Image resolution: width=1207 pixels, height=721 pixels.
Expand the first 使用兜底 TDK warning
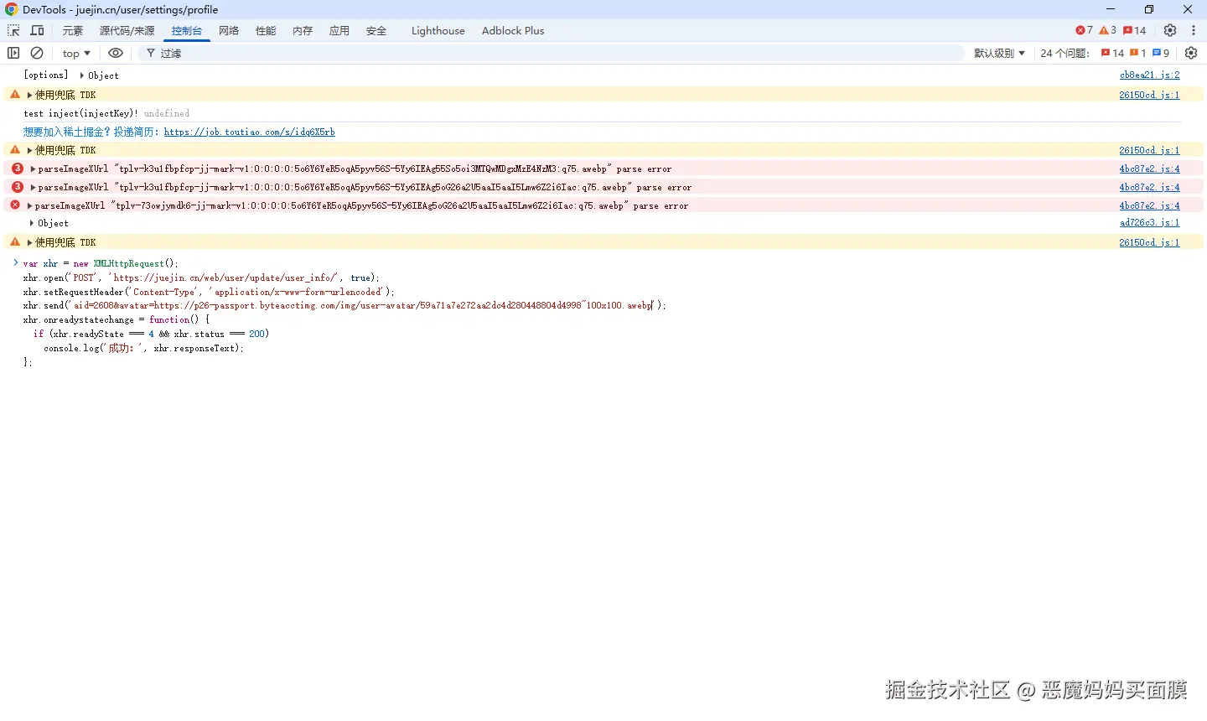coord(30,95)
